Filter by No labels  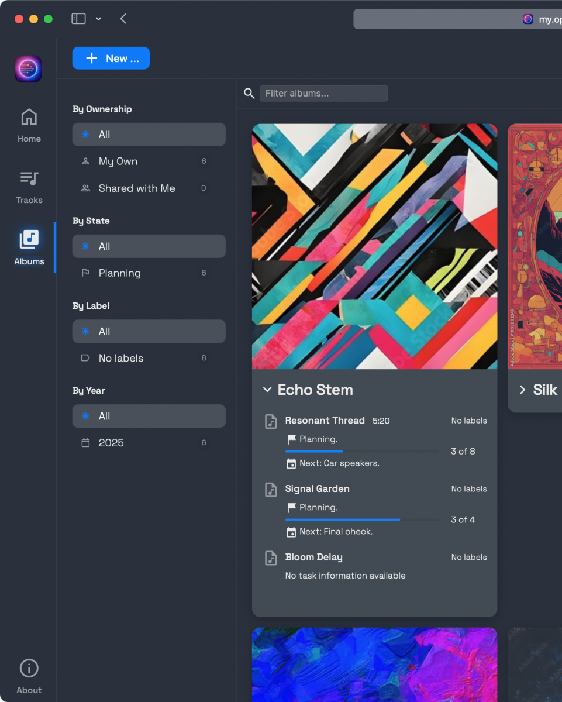149,358
